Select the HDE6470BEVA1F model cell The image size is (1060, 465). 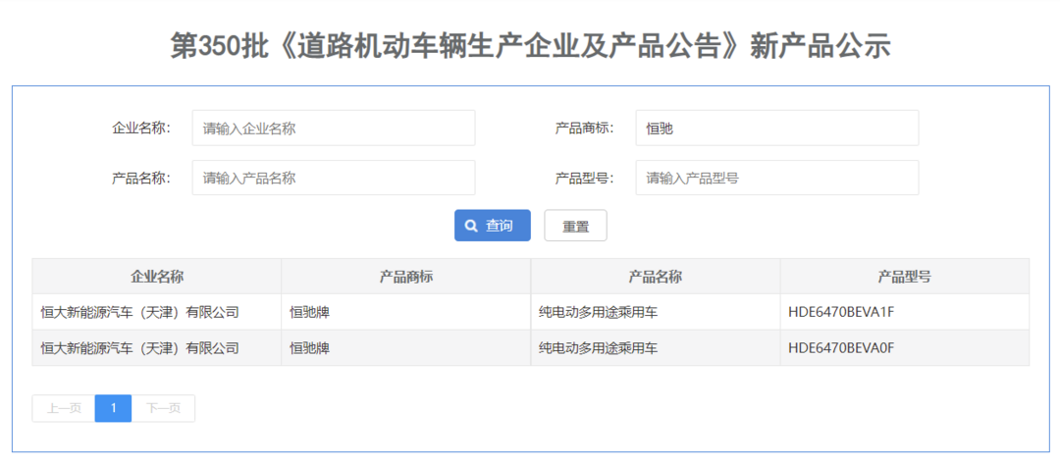tap(841, 312)
